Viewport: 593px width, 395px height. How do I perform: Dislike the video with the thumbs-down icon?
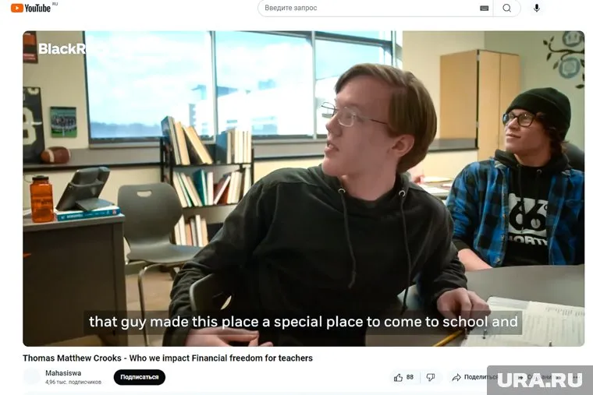431,377
